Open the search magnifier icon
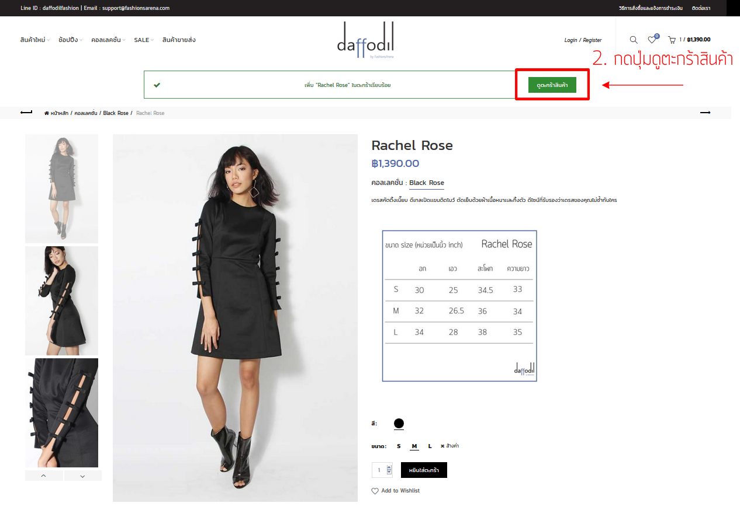The height and width of the screenshot is (510, 740). coord(634,40)
